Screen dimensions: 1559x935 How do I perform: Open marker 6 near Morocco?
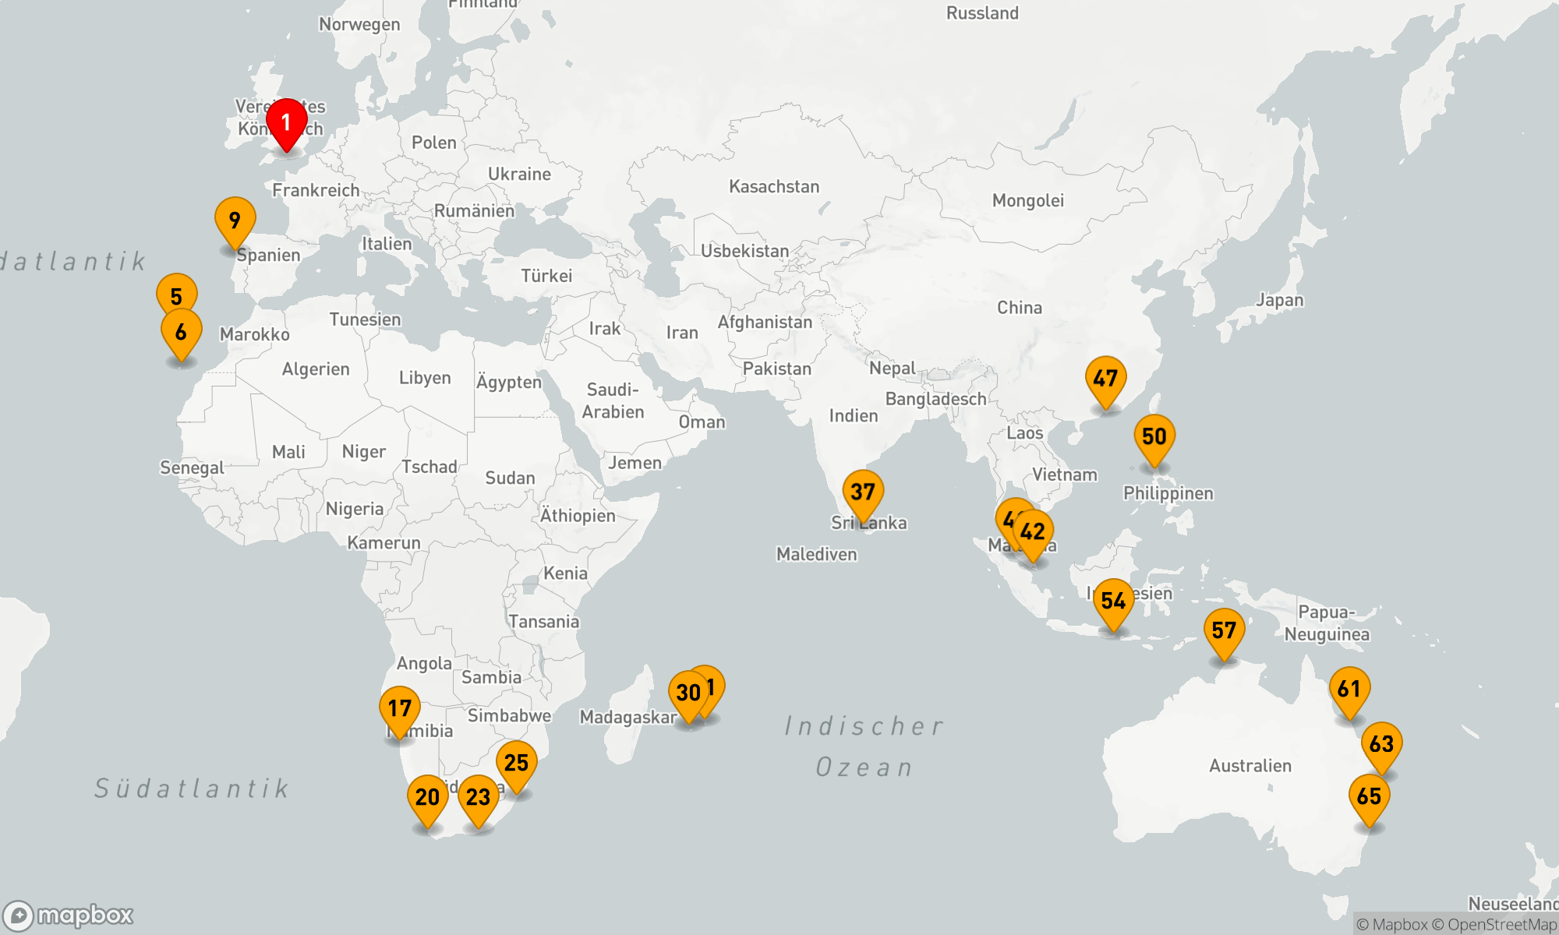[181, 333]
